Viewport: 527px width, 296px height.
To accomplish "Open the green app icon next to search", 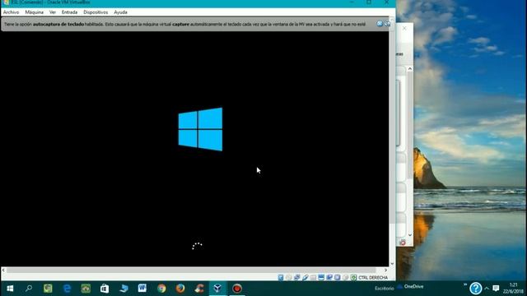I will coord(48,289).
